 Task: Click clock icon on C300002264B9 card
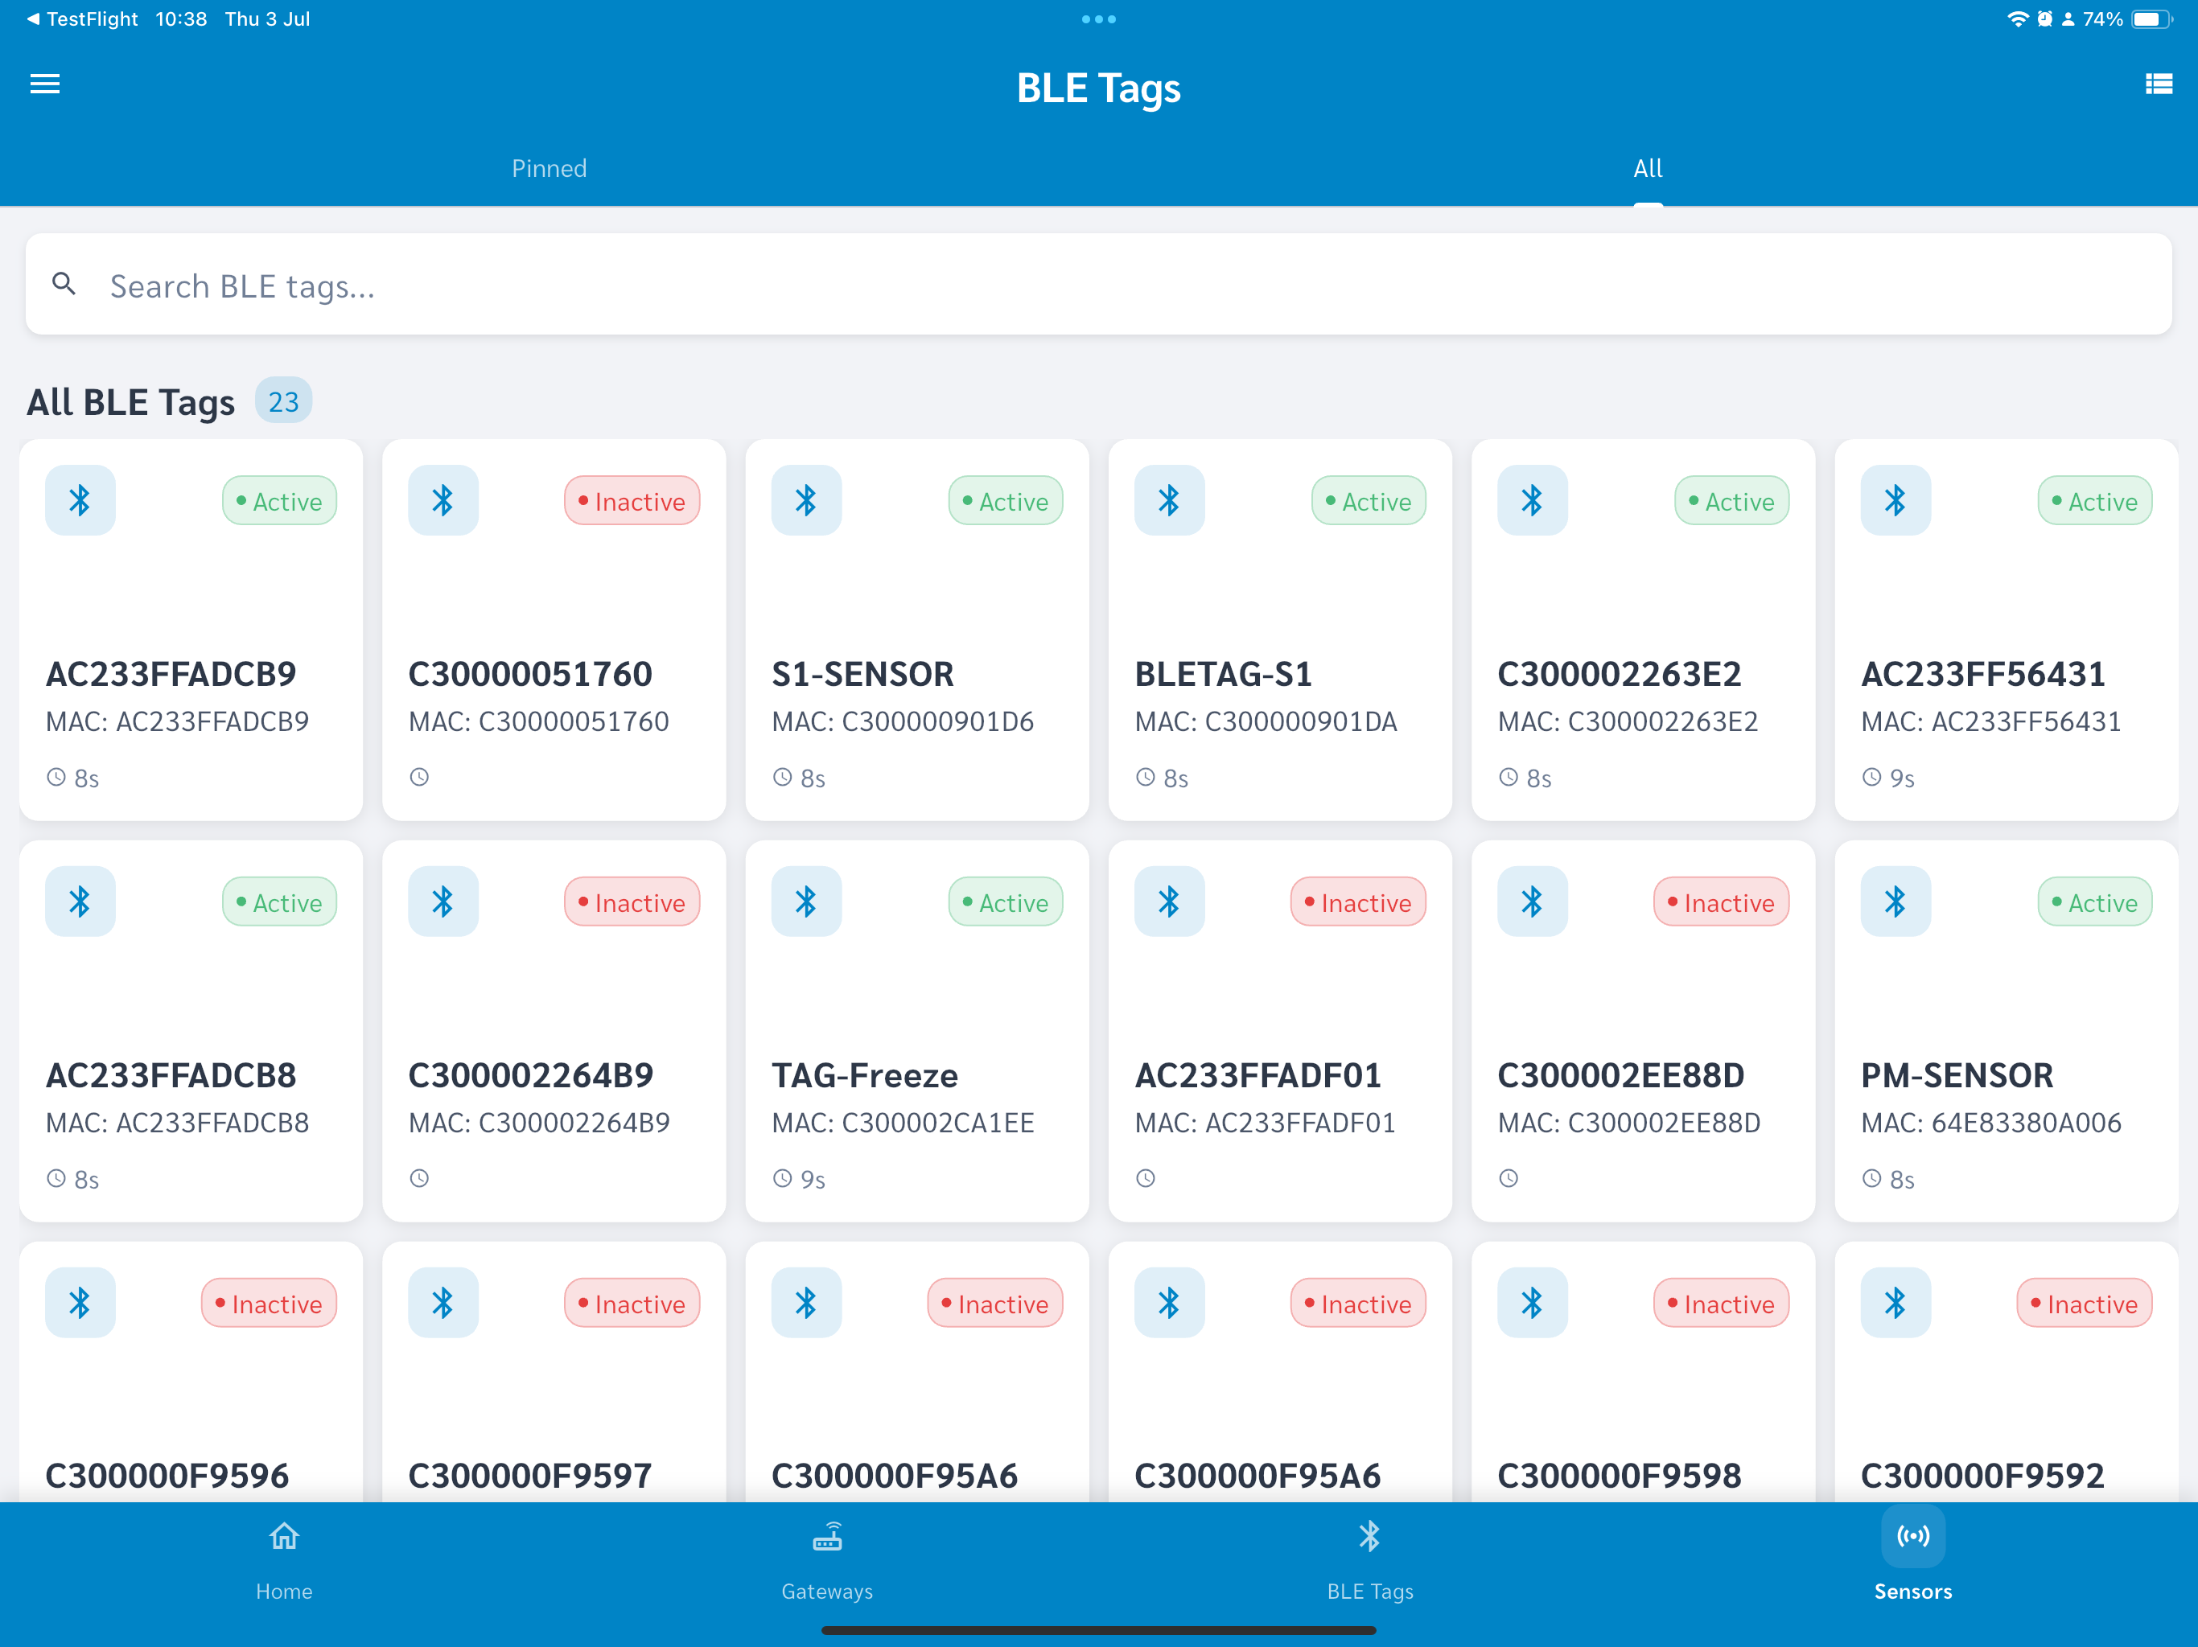tap(419, 1179)
